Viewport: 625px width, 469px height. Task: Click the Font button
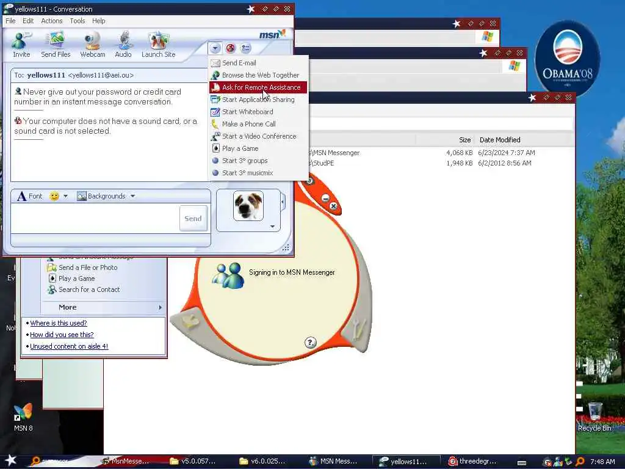[x=30, y=196]
